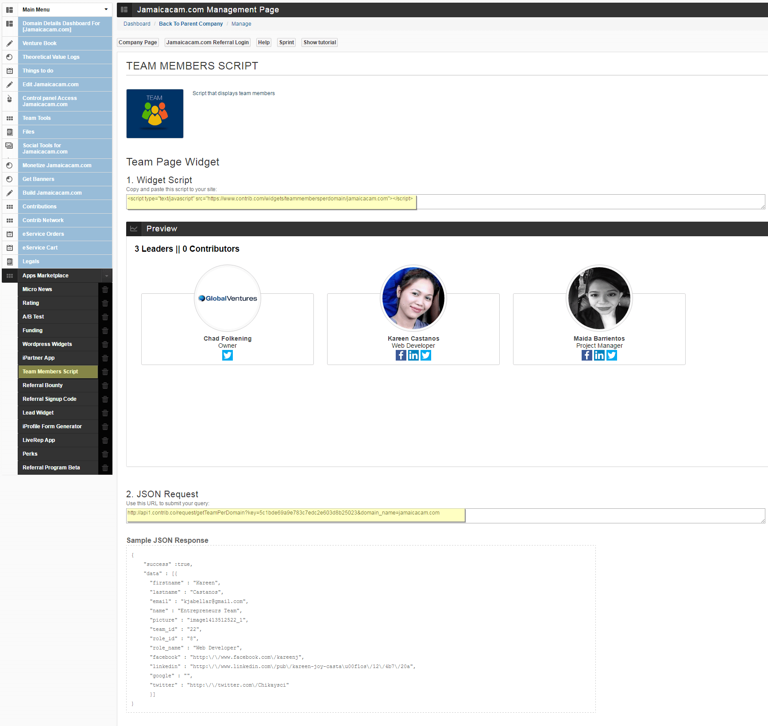Click trash icon next to Rating
Screen dimensions: 768x726
tap(105, 303)
